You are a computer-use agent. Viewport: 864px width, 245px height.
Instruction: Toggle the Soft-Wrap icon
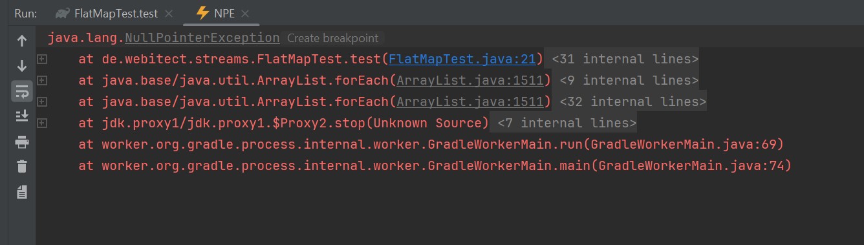tap(21, 92)
